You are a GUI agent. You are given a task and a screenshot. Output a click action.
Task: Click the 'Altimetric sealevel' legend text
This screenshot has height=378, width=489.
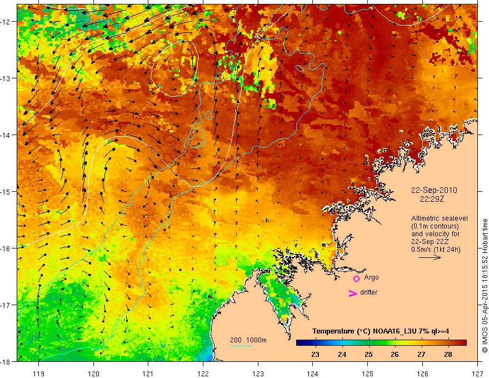pos(440,218)
